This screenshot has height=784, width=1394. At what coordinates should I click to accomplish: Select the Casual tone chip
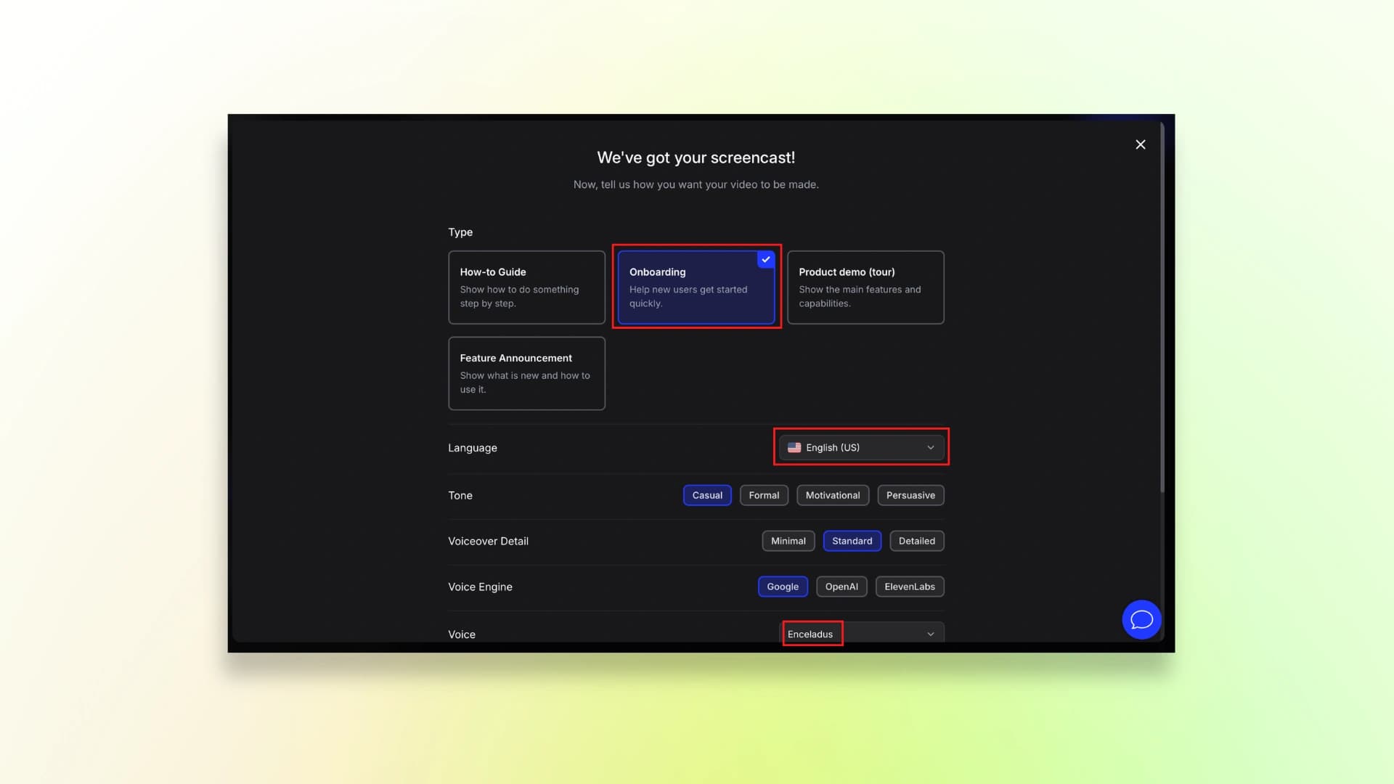coord(707,495)
